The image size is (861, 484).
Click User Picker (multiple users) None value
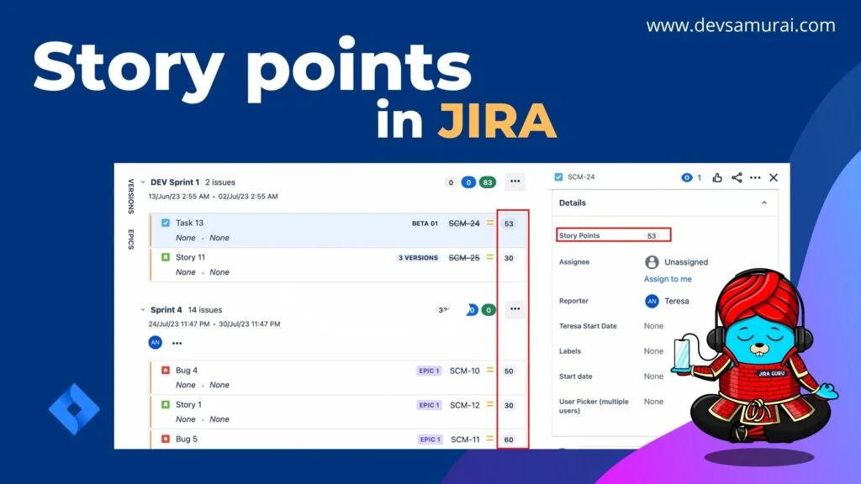[x=653, y=401]
